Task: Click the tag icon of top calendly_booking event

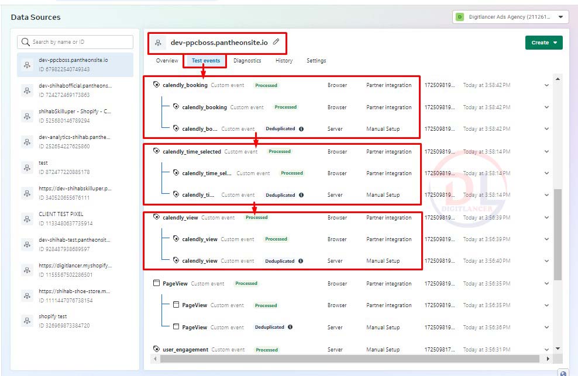Action: point(156,85)
